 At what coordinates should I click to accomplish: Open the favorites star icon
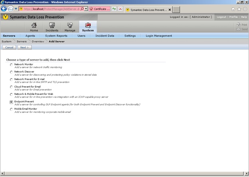coord(239,9)
